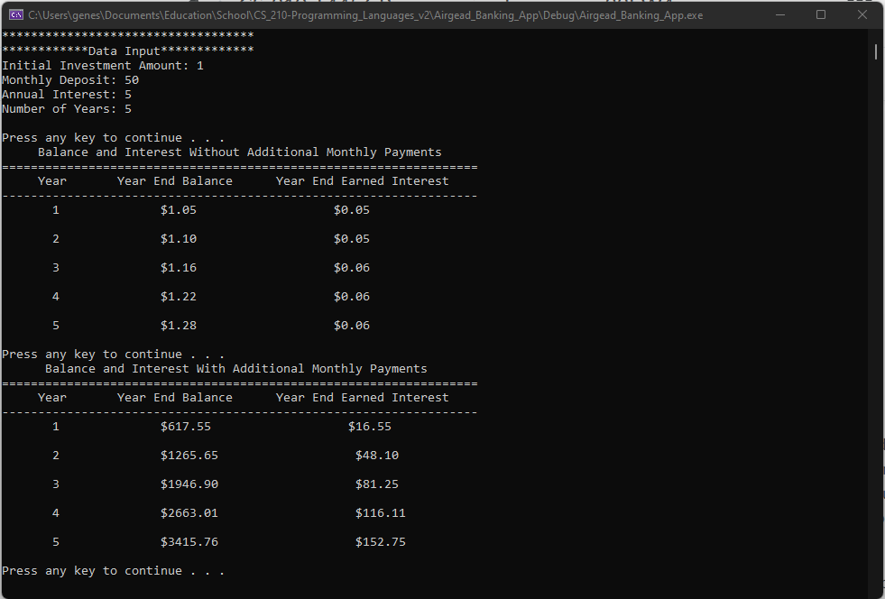The height and width of the screenshot is (599, 885).
Task: Minimize the console window
Action: [781, 14]
